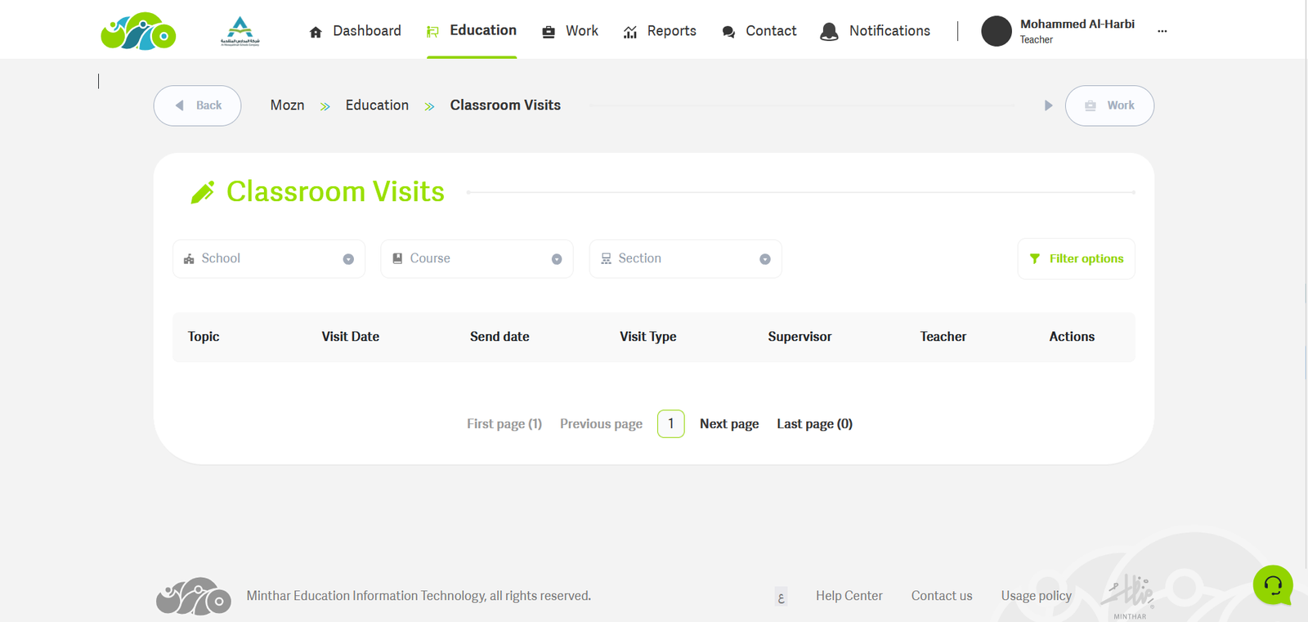Click the Reports chart icon
This screenshot has height=622, width=1308.
point(630,32)
